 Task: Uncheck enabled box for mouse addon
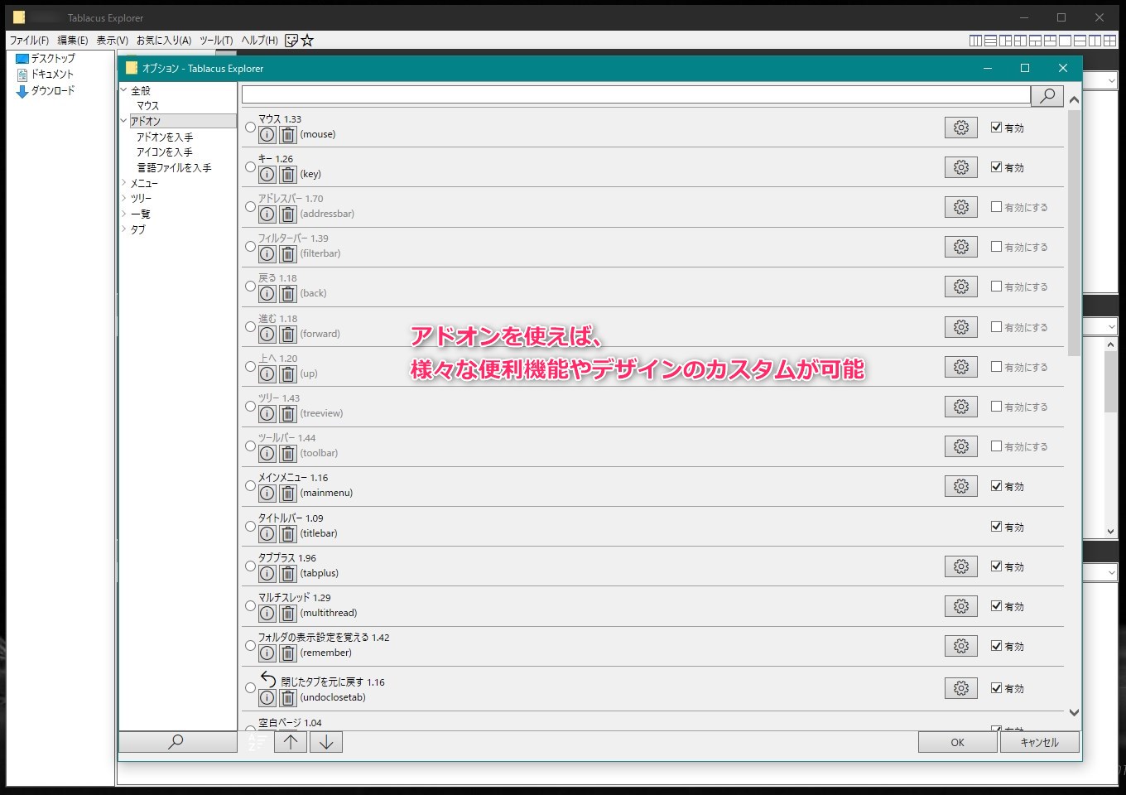tap(996, 128)
